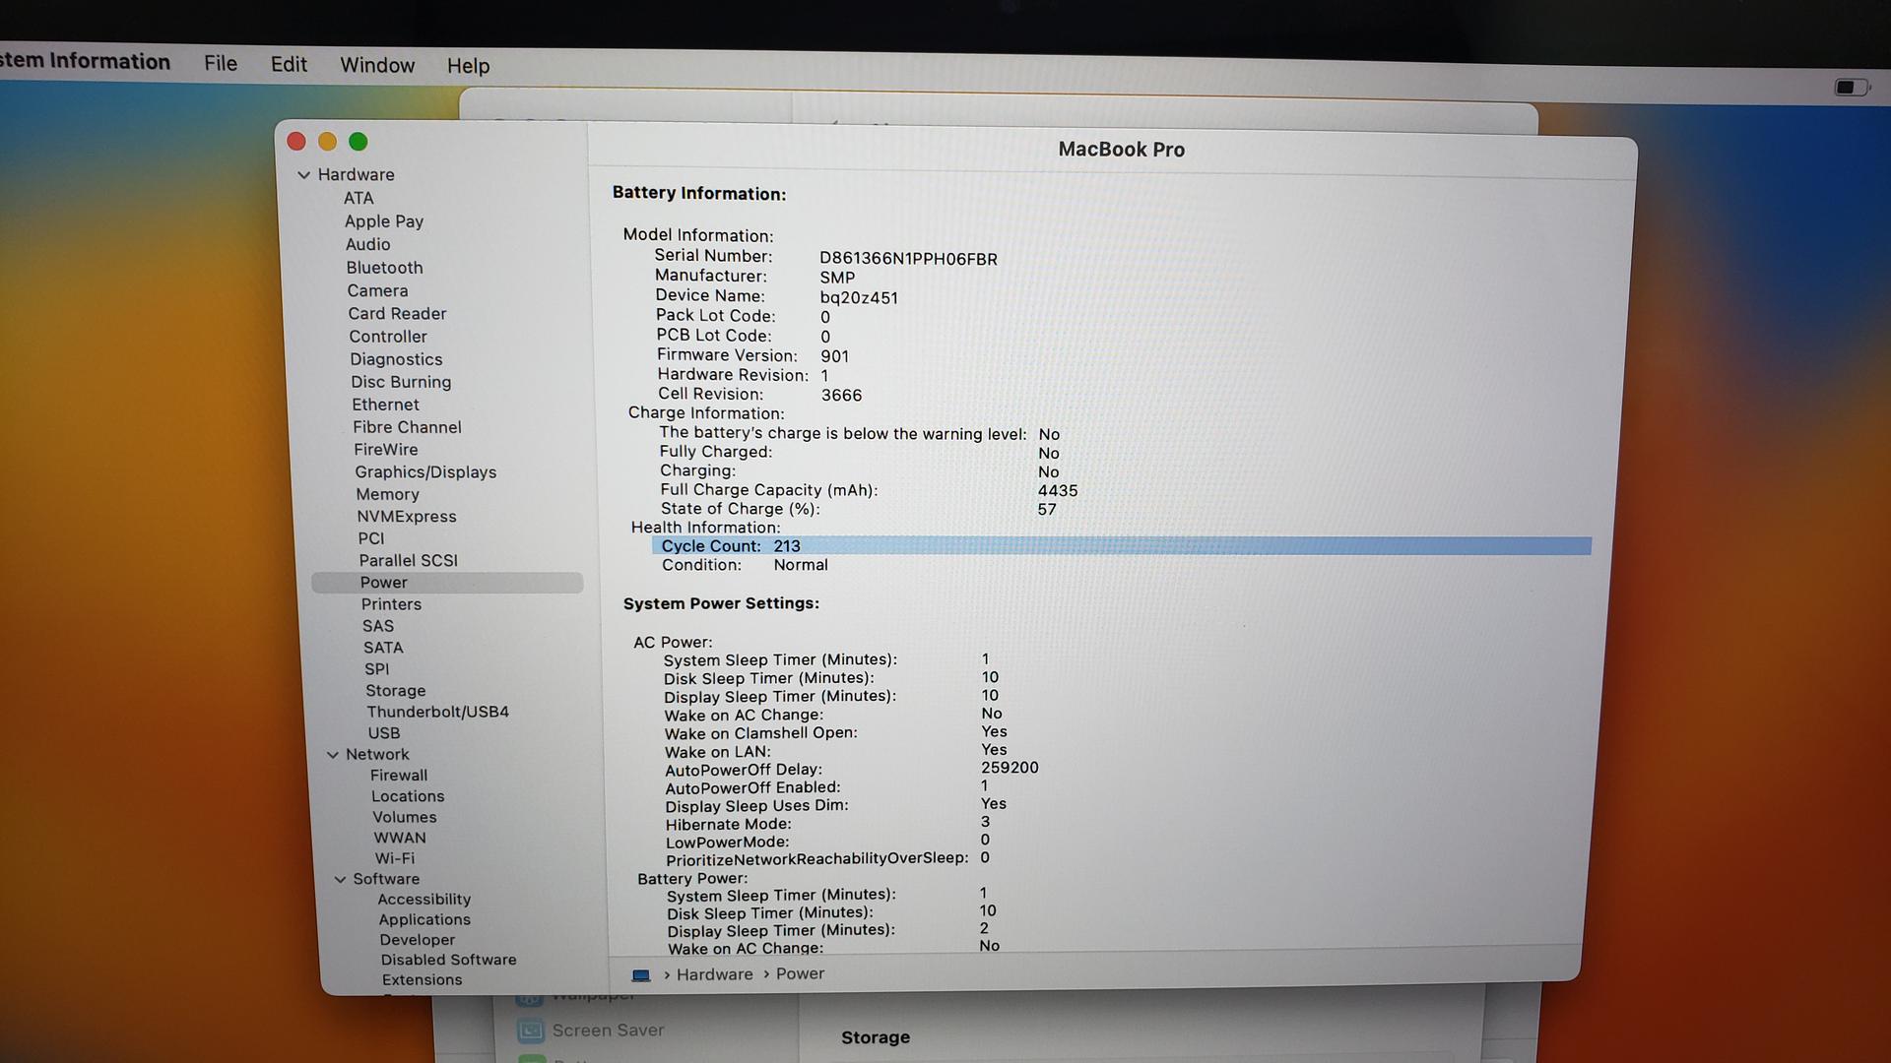Select Apple Pay in the sidebar

coord(384,221)
